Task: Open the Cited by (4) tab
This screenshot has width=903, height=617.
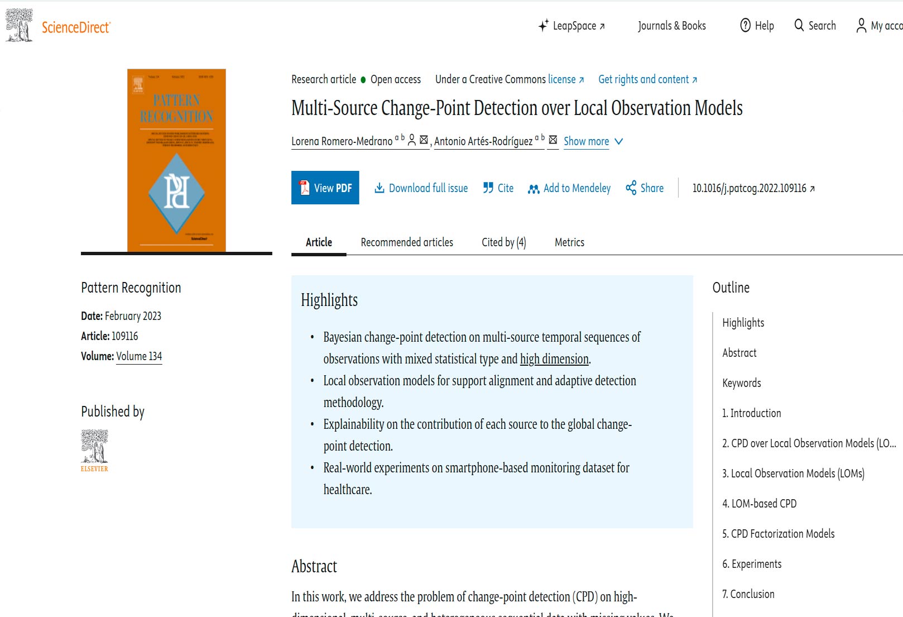Action: click(504, 242)
